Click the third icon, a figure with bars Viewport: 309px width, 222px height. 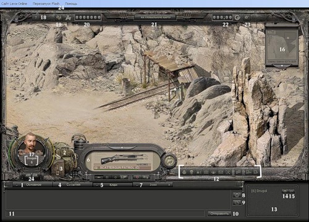[199, 172]
